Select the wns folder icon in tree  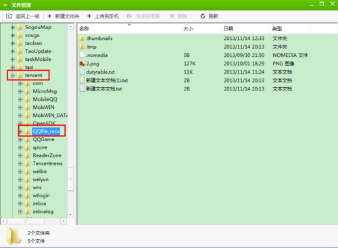[28, 188]
